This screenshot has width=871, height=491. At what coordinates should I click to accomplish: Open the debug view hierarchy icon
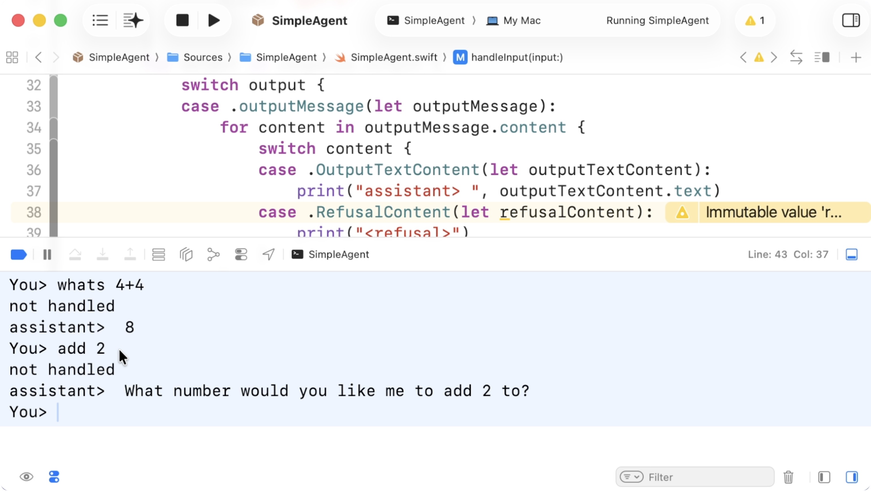(x=186, y=255)
